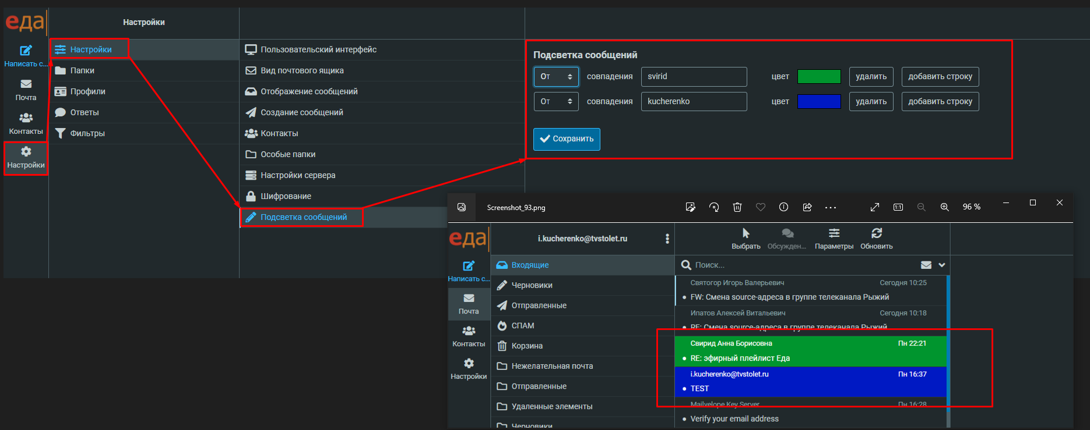Click Выбрать in the mail toolbar
The image size is (1090, 430).
pyautogui.click(x=746, y=239)
